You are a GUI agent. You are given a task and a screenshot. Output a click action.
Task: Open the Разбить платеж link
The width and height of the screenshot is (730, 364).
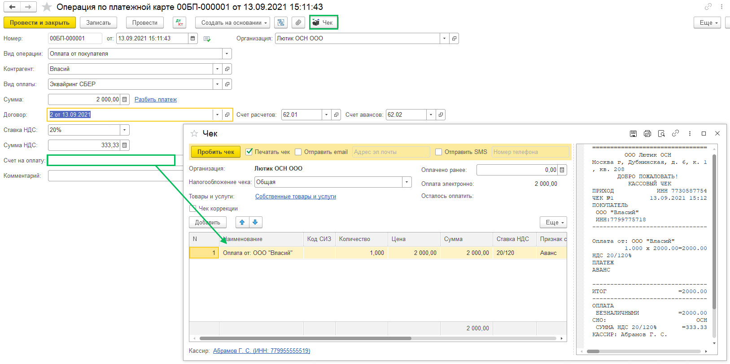[156, 100]
